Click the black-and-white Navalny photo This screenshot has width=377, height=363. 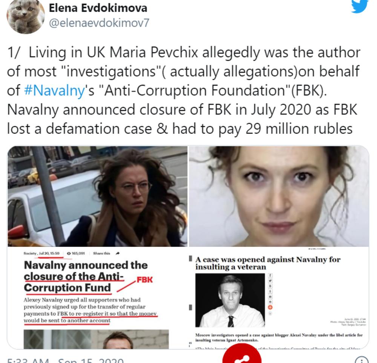tap(230, 300)
